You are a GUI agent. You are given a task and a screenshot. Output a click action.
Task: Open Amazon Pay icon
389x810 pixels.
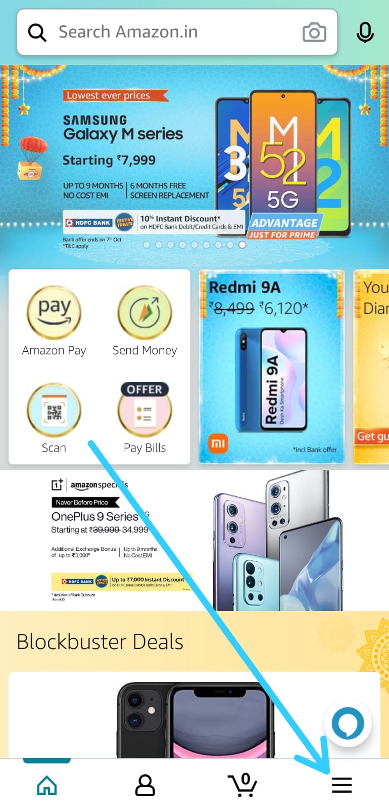coord(54,312)
